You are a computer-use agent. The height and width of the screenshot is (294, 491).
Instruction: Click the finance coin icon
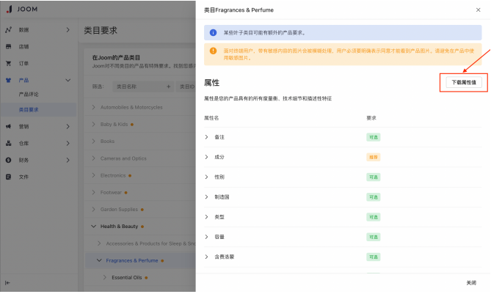[9, 160]
